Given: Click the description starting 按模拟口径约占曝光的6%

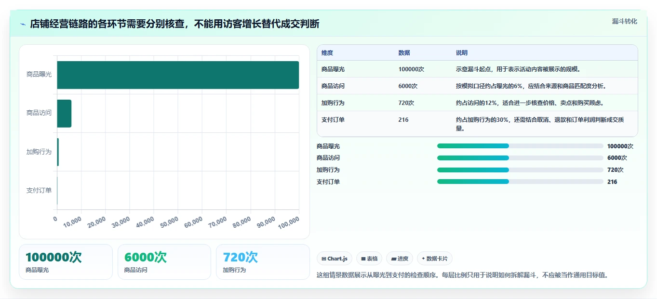Looking at the screenshot, I should pos(531,86).
